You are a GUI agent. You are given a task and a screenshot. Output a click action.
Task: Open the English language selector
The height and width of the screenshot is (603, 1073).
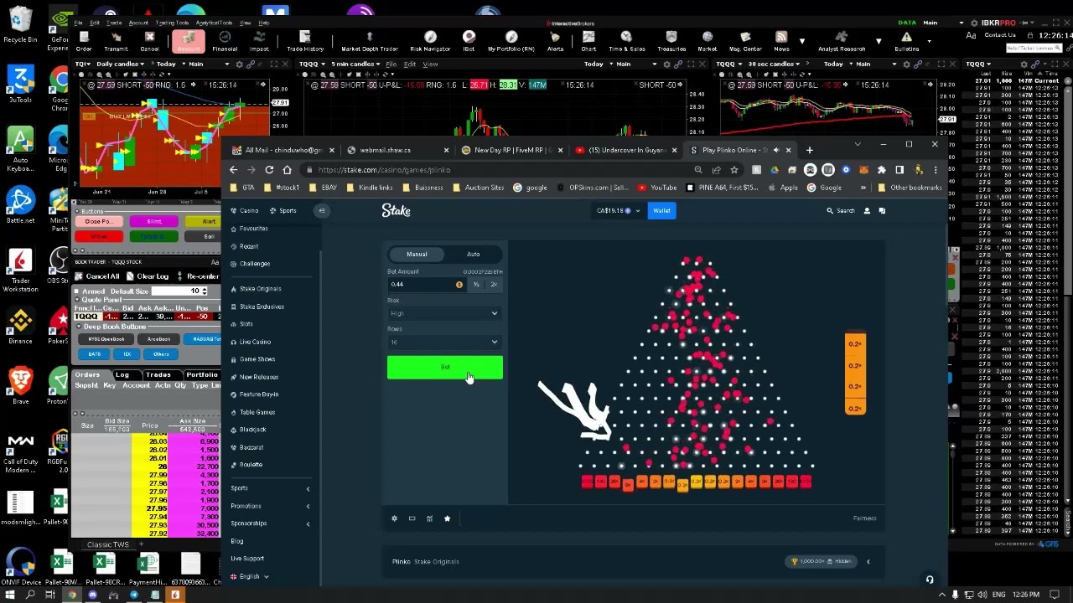pos(250,576)
